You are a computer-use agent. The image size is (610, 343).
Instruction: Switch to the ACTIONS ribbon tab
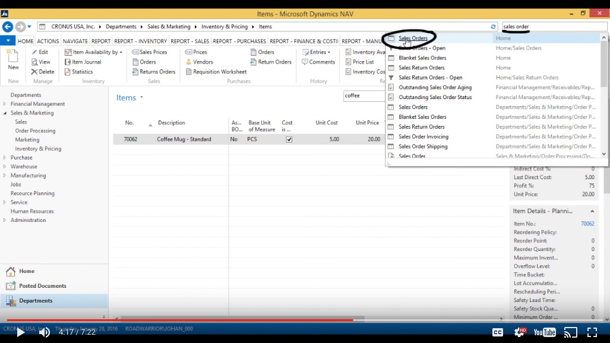48,41
